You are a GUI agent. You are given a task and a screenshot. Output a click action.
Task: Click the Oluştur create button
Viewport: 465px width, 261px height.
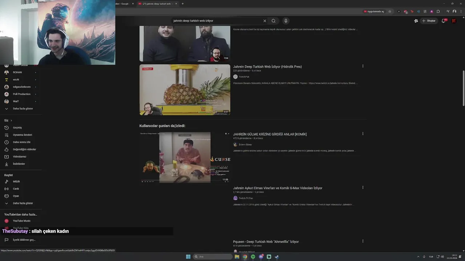[429, 21]
